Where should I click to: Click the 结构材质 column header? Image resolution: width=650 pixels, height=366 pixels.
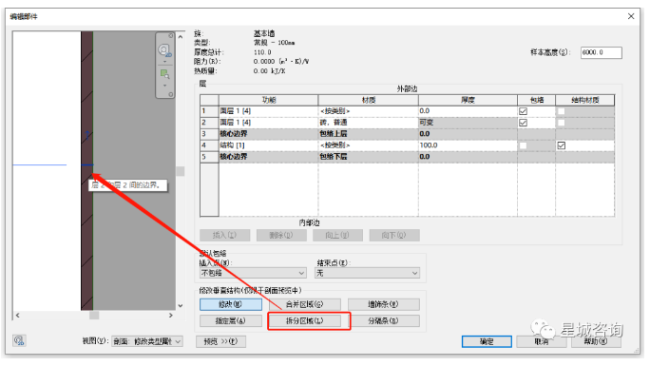click(585, 100)
